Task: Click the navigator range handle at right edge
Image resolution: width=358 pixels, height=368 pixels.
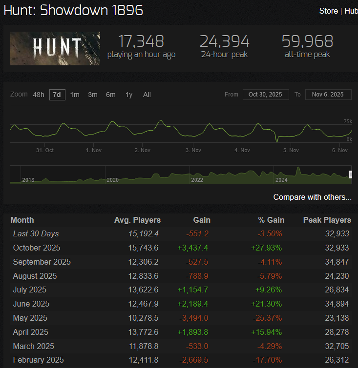Action: 350,174
